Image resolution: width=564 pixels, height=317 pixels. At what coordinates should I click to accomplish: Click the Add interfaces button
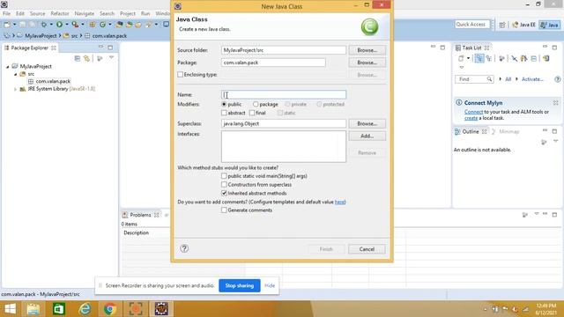[x=367, y=136]
